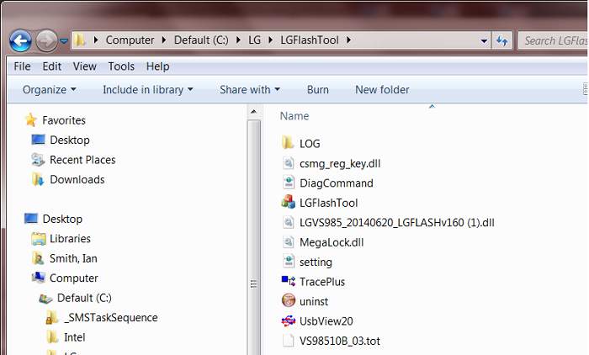Screen dimensions: 589x355
Task: Click the Recent Places icon
Action: (x=38, y=160)
